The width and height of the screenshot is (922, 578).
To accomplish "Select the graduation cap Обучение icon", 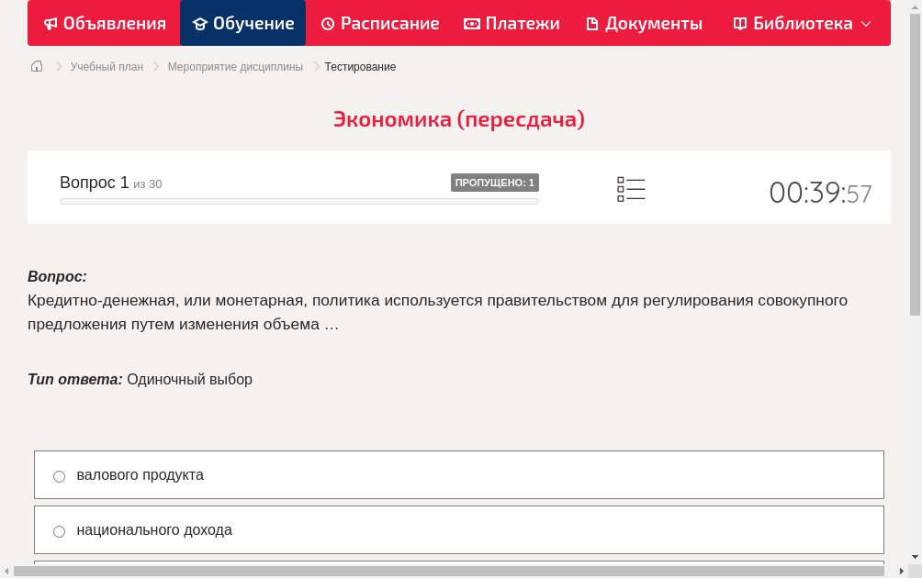I will click(x=202, y=23).
